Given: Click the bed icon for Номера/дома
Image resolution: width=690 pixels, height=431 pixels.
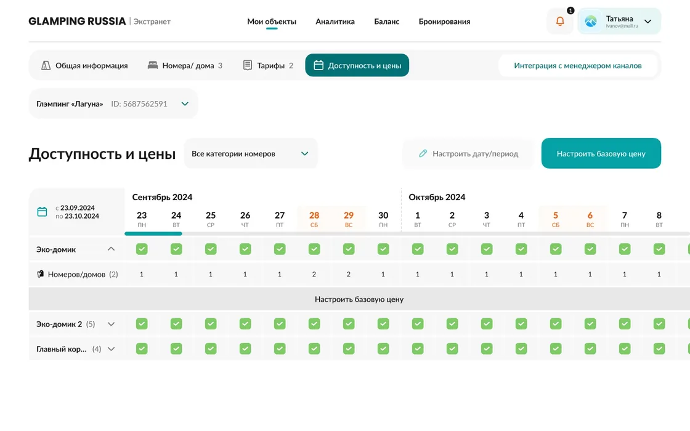Looking at the screenshot, I should [x=153, y=65].
